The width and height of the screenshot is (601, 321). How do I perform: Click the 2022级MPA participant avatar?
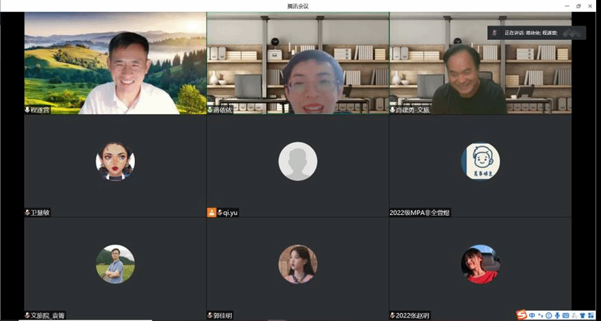click(480, 162)
